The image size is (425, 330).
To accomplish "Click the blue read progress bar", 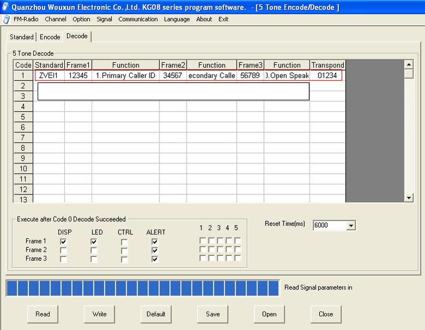I will pyautogui.click(x=142, y=288).
